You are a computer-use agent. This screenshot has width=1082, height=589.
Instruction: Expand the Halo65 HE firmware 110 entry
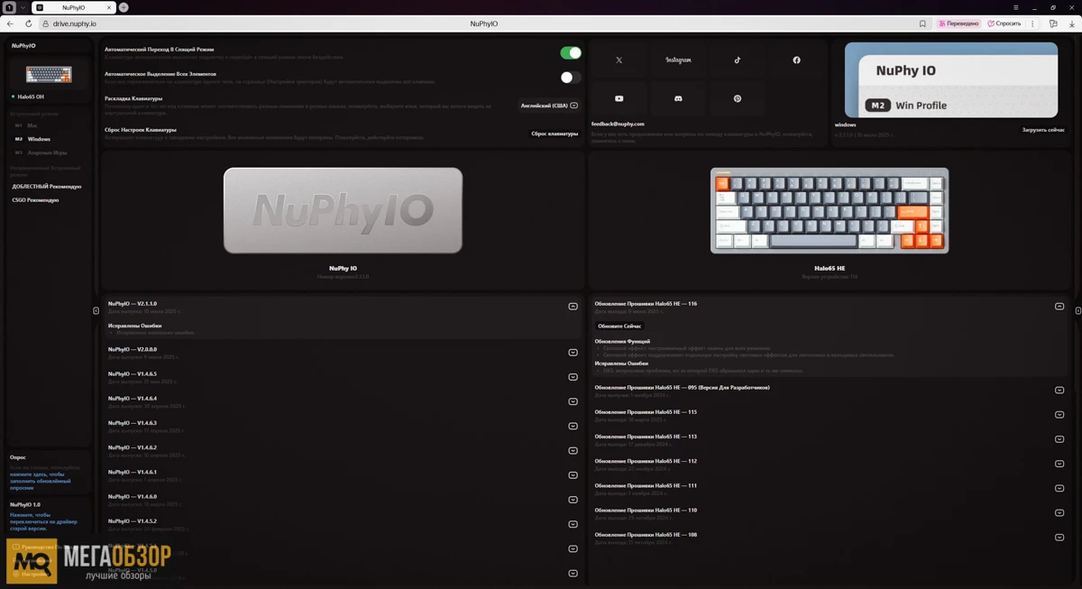[1059, 513]
